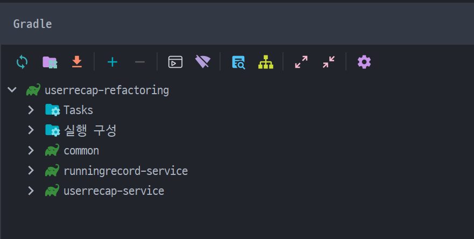Image resolution: width=474 pixels, height=239 pixels.
Task: Click the minus Remove icon
Action: click(140, 62)
